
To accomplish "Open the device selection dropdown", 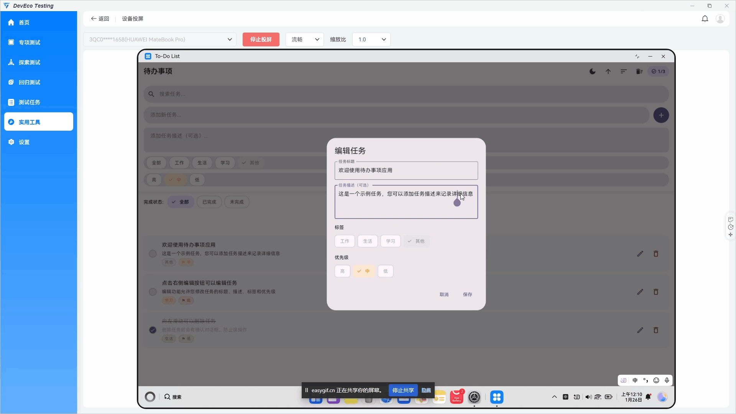I will pos(160,39).
